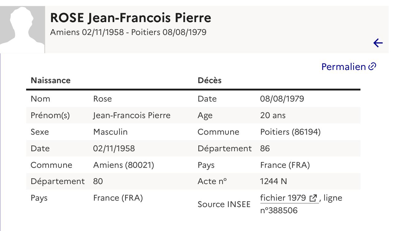393x231 pixels.
Task: Click the Naissance column header
Action: pyautogui.click(x=51, y=80)
